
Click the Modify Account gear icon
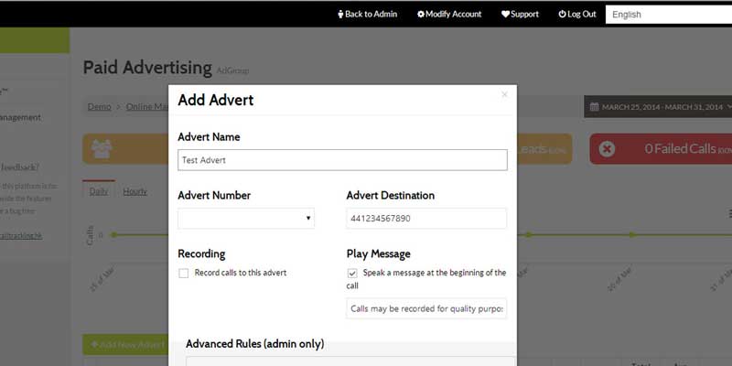(x=421, y=14)
